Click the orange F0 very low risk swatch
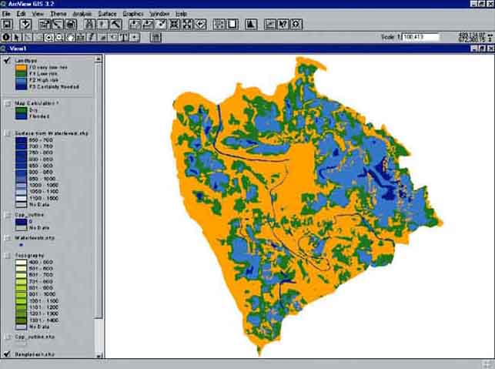This screenshot has height=369, width=495. [x=20, y=68]
